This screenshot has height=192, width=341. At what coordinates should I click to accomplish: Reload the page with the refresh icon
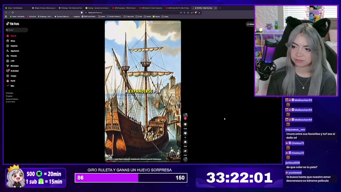13,13
